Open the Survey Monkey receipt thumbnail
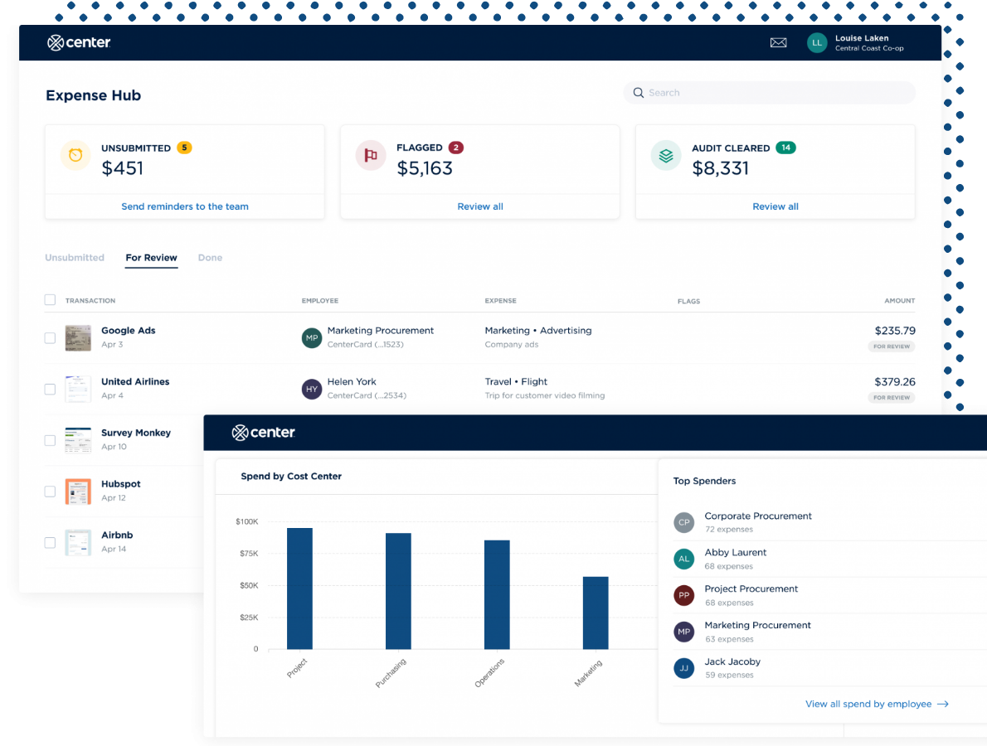Viewport: 987px width, 746px height. pos(78,440)
